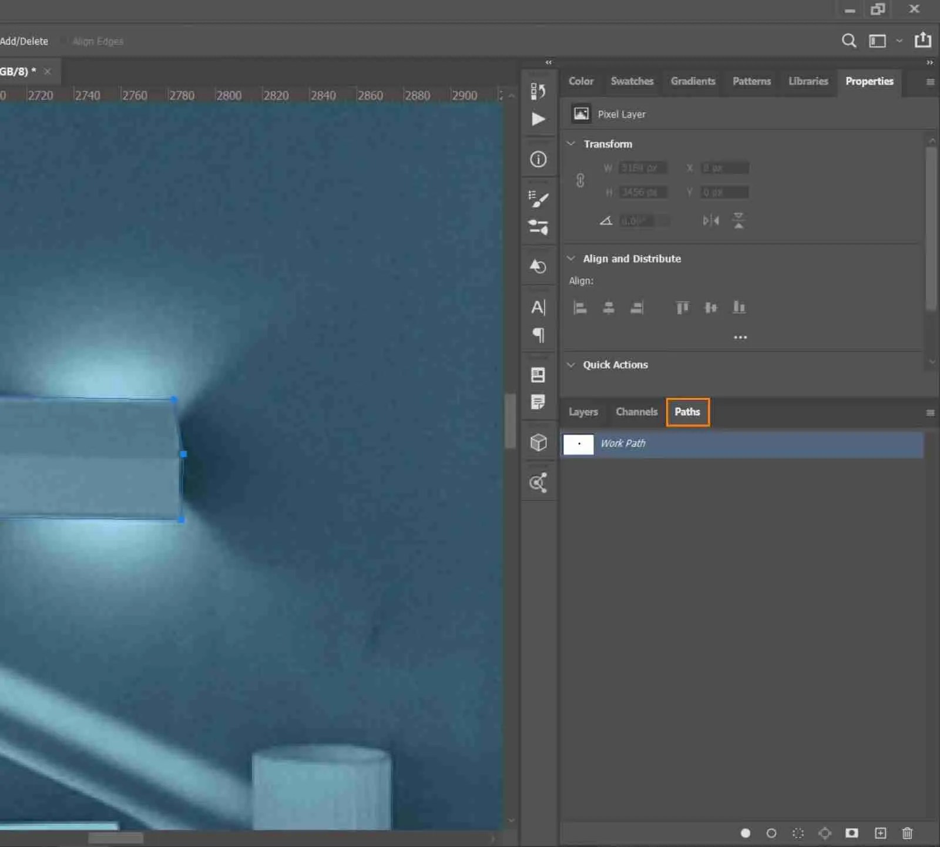
Task: Load the Work Path as a selection
Action: (798, 833)
